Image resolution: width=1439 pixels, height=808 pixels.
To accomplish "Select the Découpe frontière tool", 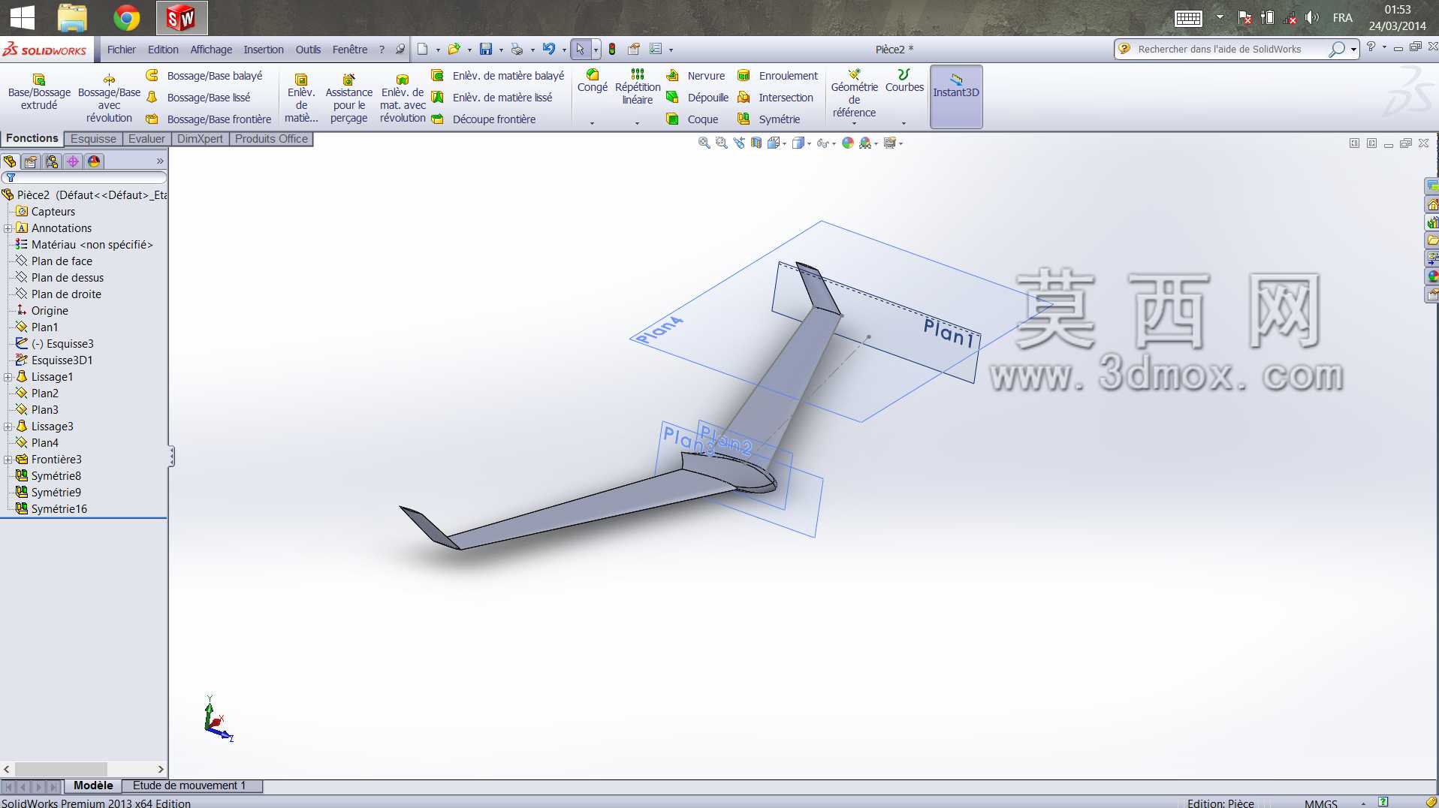I will tap(483, 119).
